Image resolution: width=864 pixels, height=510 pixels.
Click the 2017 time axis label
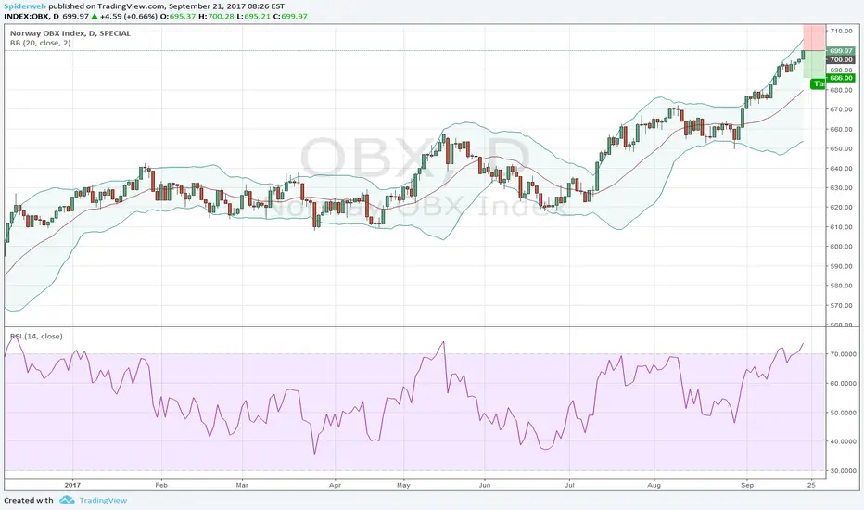click(72, 485)
